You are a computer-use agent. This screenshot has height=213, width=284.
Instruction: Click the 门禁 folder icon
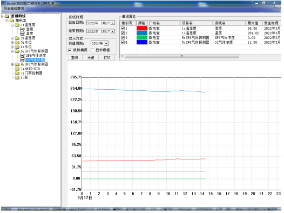(x=17, y=77)
